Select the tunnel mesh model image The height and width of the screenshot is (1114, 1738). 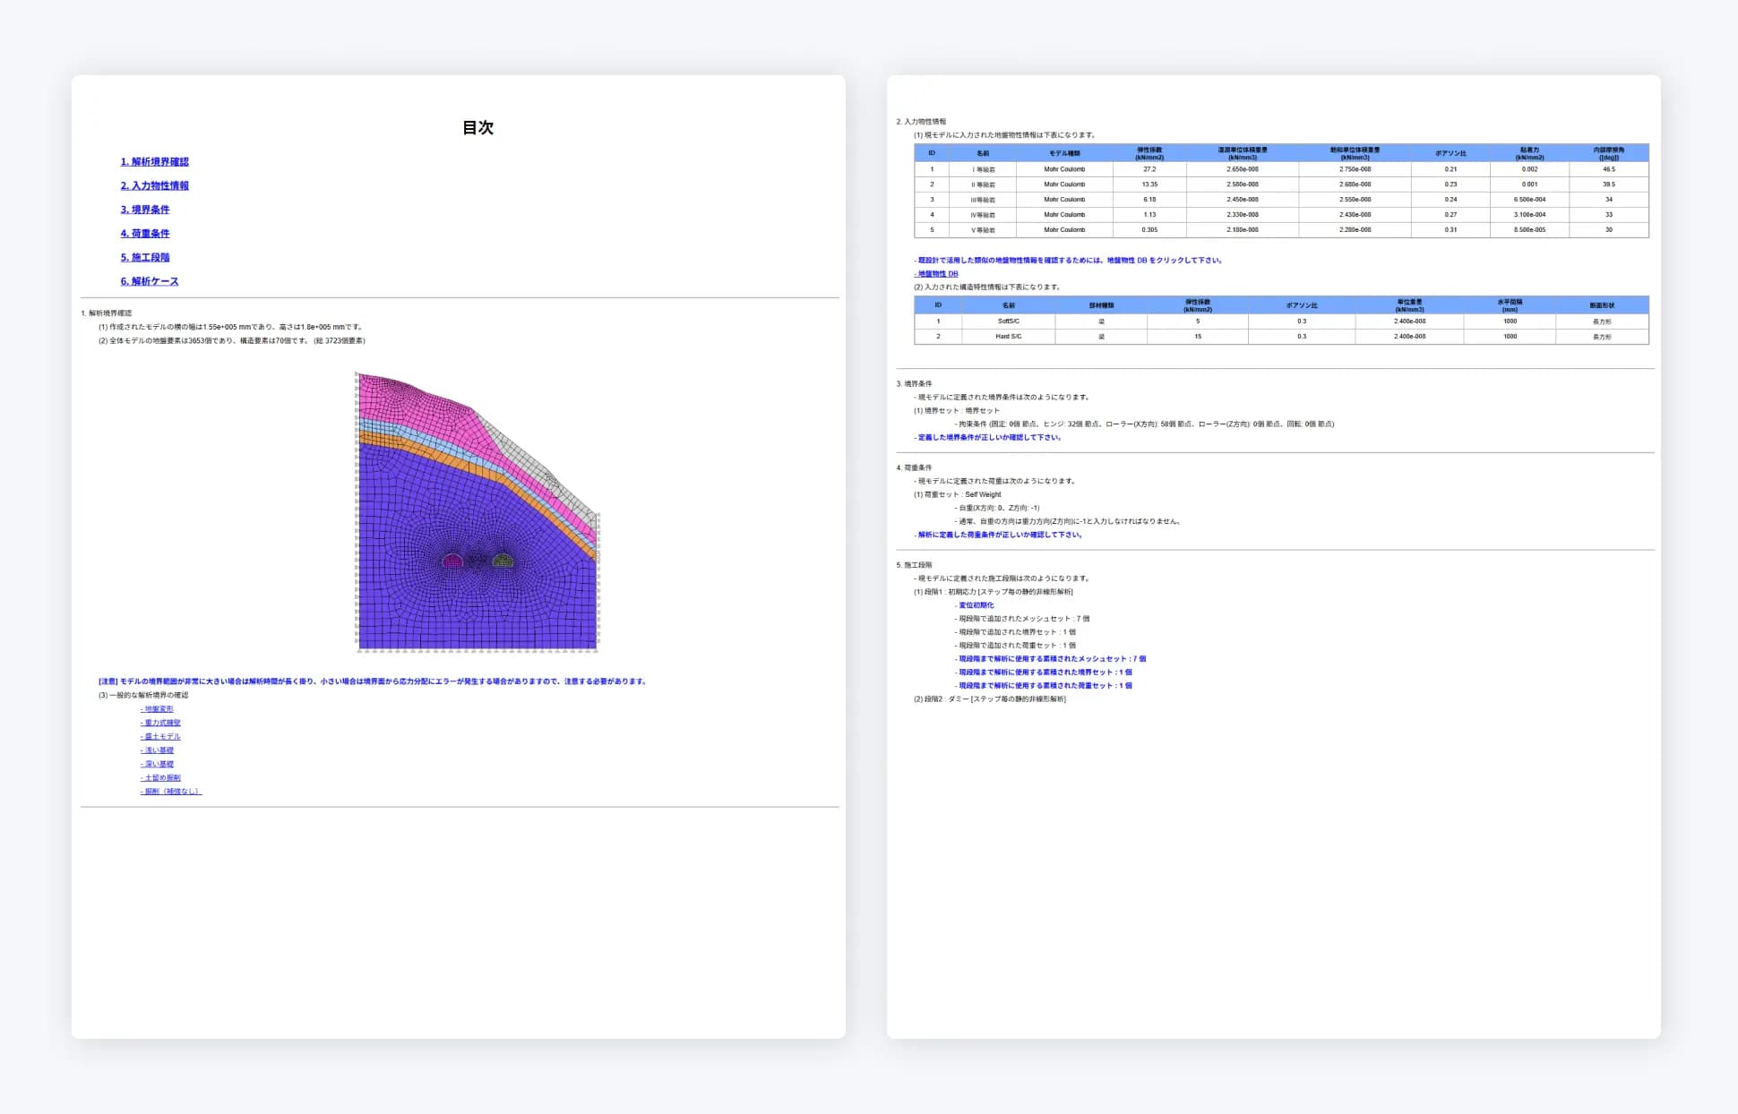(478, 510)
